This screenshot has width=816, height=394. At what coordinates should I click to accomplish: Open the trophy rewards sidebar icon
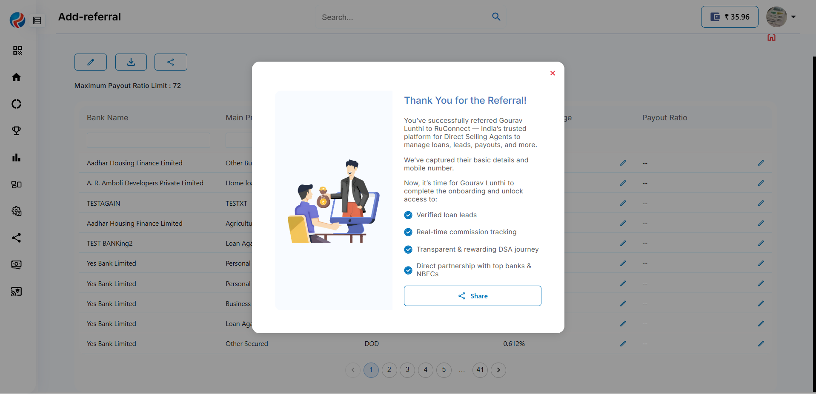point(17,131)
